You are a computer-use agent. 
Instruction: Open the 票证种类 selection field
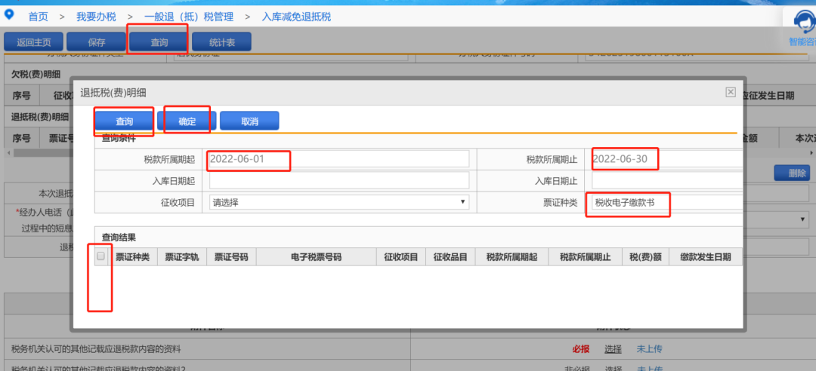665,202
